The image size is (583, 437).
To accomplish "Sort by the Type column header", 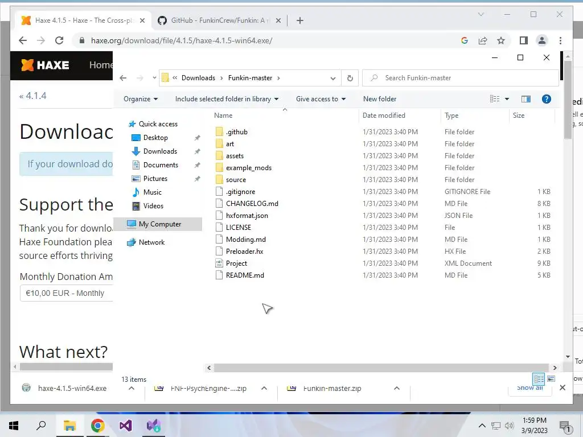I will 451,116.
